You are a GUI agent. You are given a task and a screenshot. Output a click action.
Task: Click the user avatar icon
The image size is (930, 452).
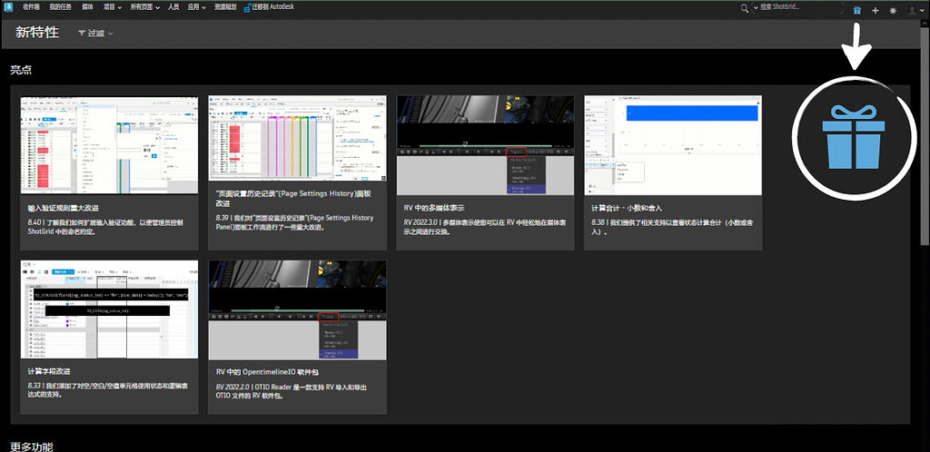pyautogui.click(x=912, y=9)
